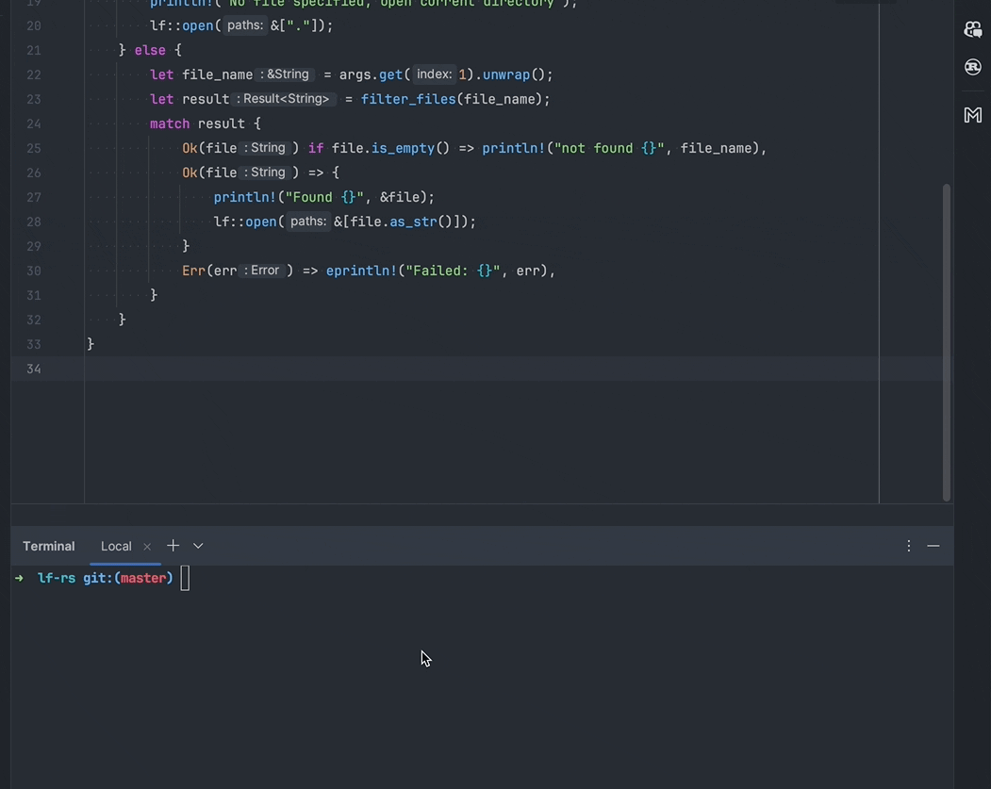
Task: Click line number 33 in the gutter
Action: coord(34,344)
